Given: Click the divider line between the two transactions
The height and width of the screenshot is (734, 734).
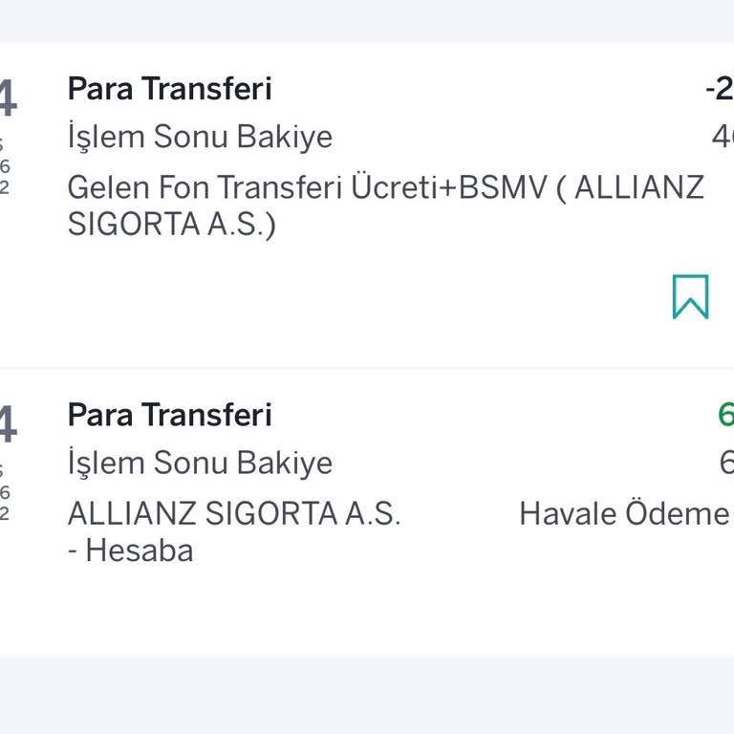Looking at the screenshot, I should coord(367,368).
